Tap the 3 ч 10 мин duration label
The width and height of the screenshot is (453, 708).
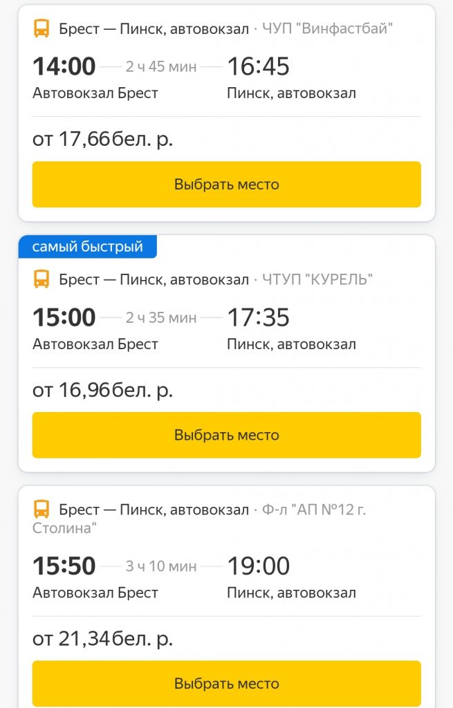pos(161,567)
